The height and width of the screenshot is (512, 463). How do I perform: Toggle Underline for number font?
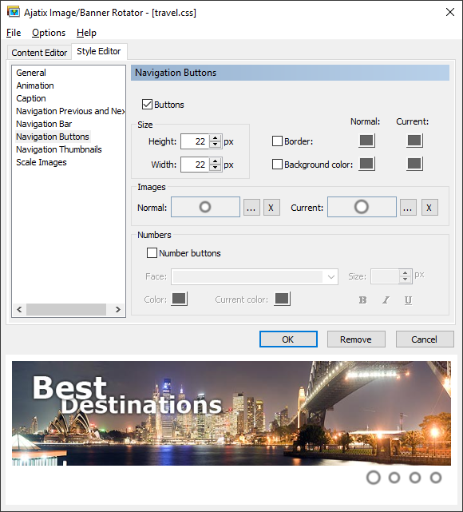[x=408, y=300]
